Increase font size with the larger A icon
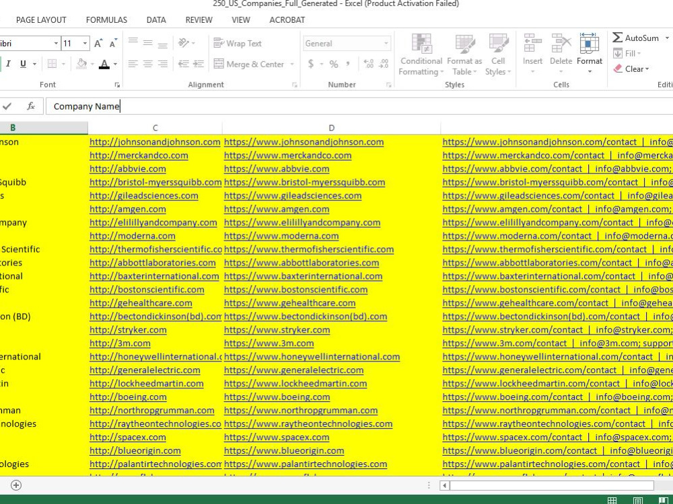 tap(98, 43)
